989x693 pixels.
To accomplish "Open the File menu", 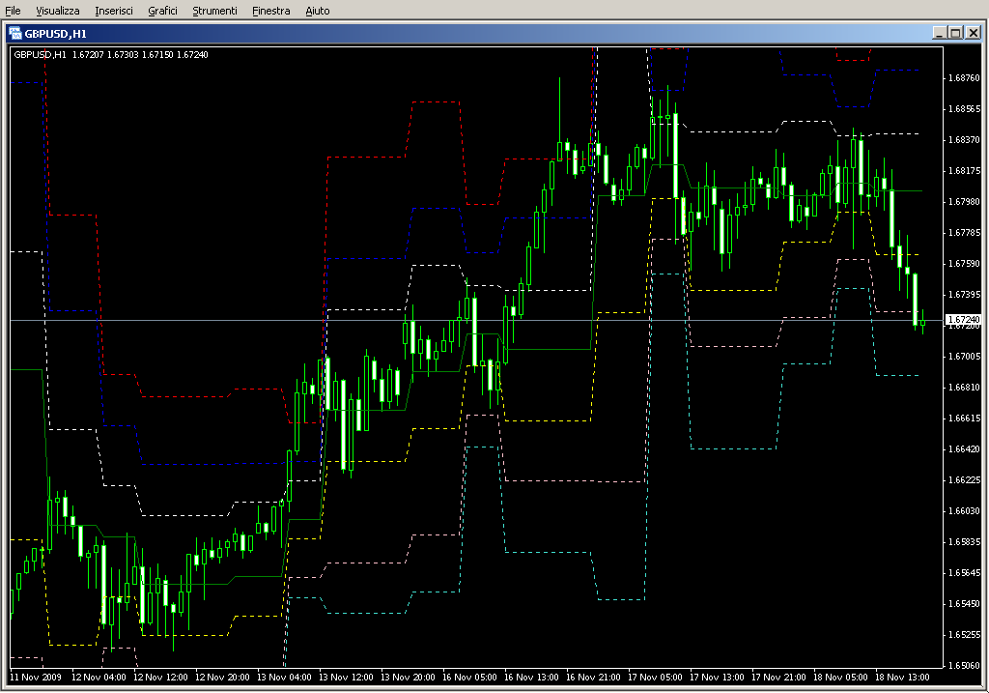I will point(13,11).
